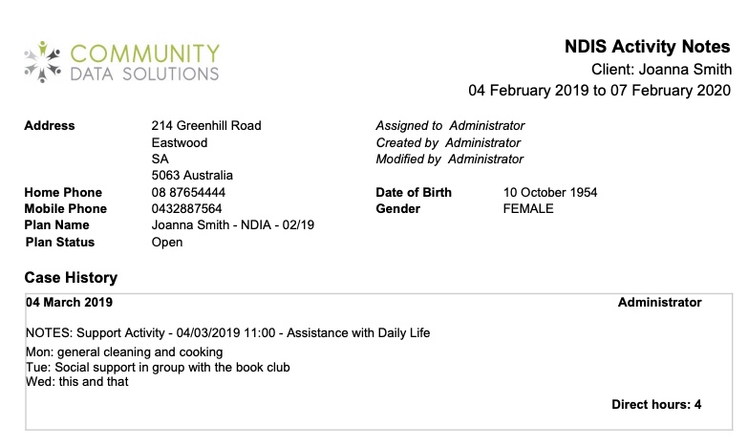Click the Gender value FEMALE

pyautogui.click(x=528, y=208)
